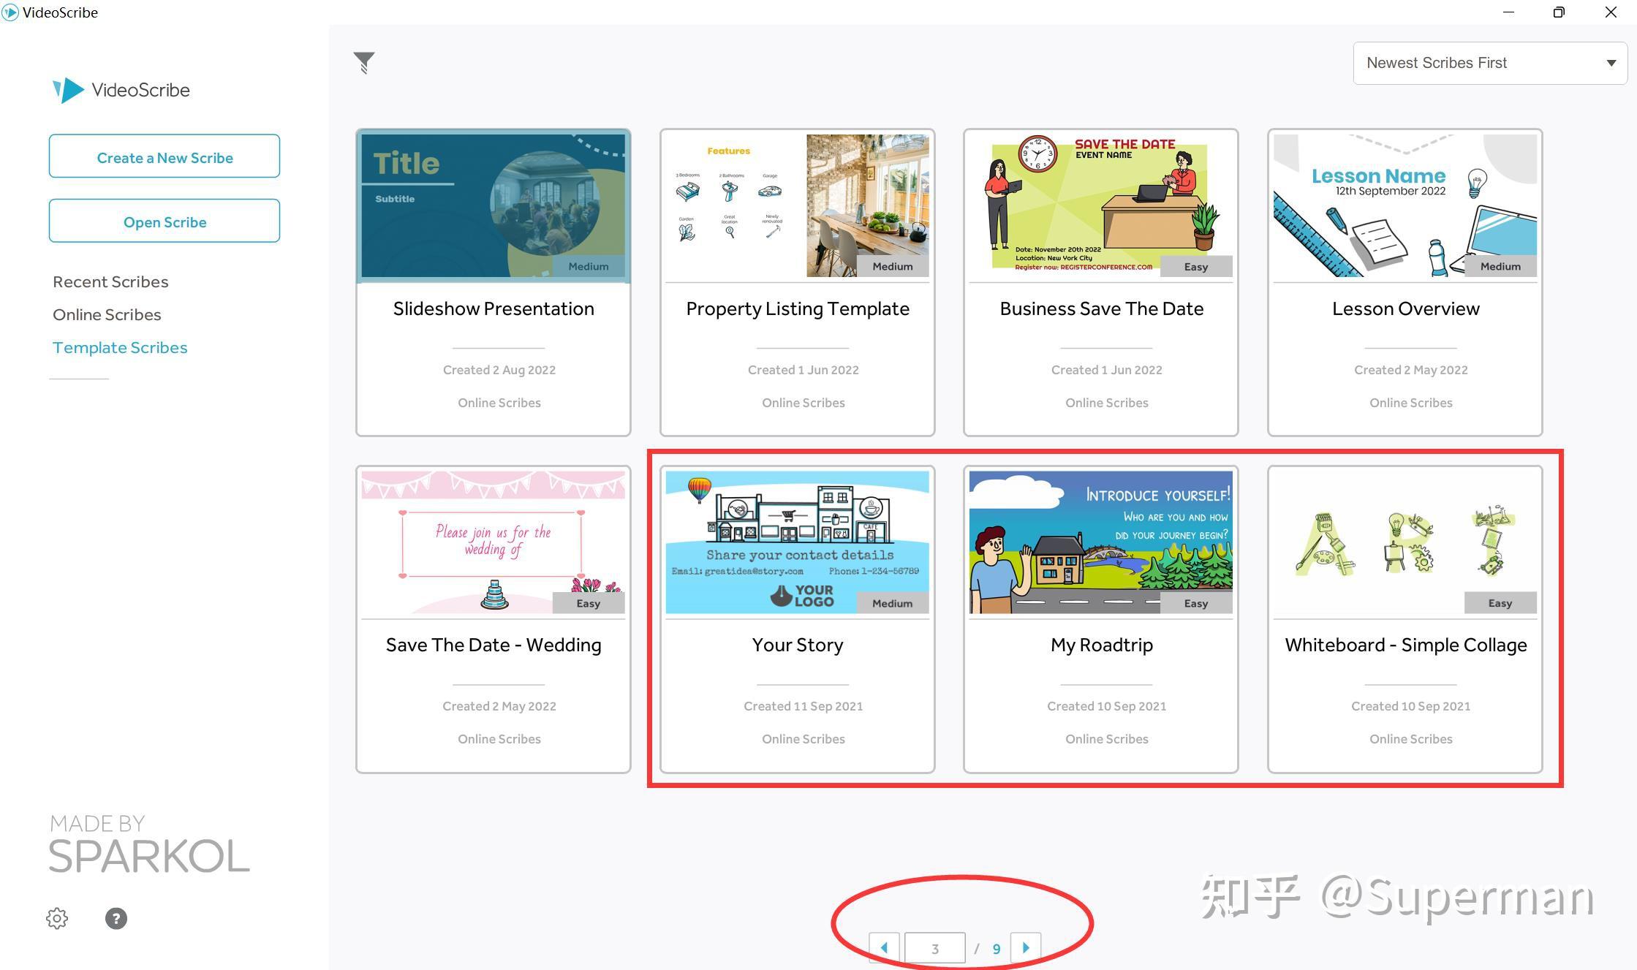Click Create a New Scribe
1637x970 pixels.
pyautogui.click(x=164, y=156)
